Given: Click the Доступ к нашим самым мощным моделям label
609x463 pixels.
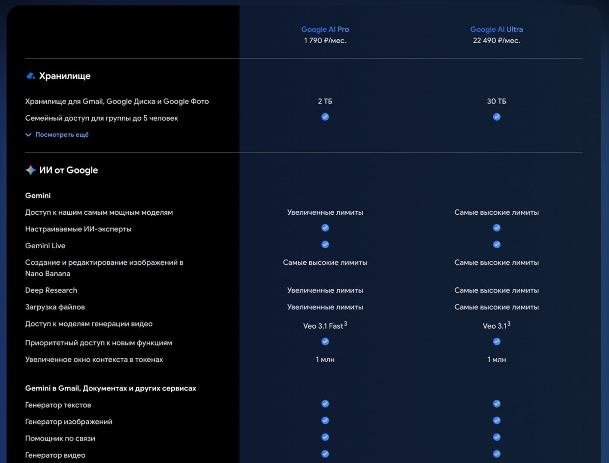Looking at the screenshot, I should pyautogui.click(x=99, y=212).
